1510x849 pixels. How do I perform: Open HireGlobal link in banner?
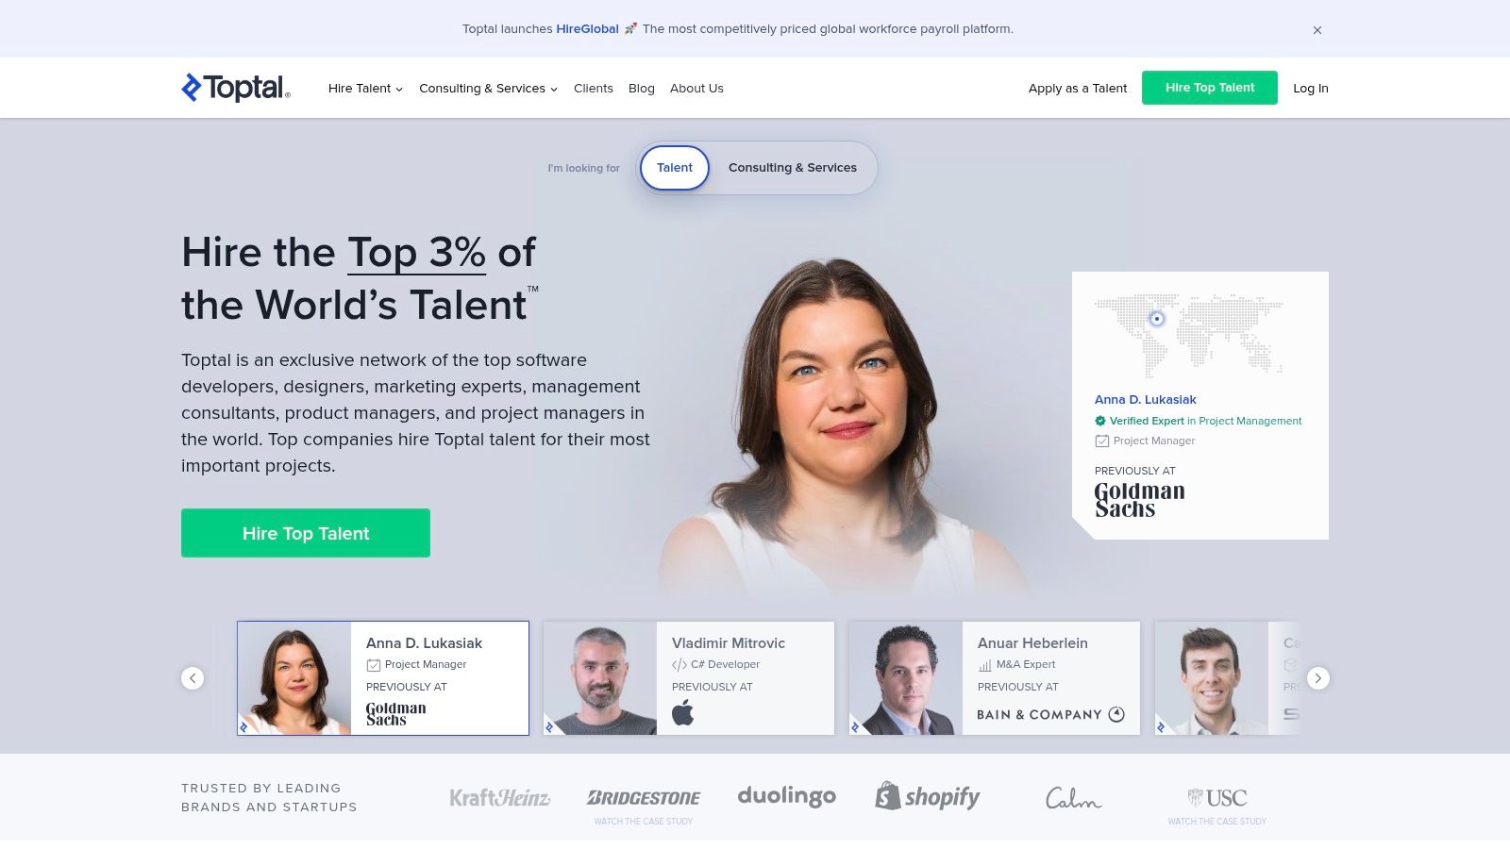point(587,29)
